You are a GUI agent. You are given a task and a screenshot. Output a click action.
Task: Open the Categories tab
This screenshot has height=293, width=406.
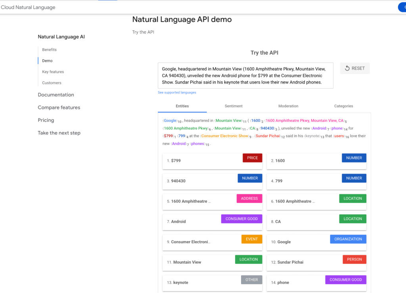click(343, 106)
